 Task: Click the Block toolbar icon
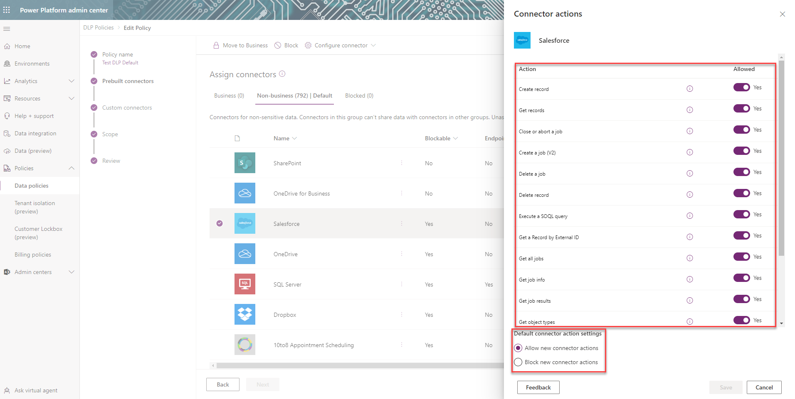click(278, 45)
